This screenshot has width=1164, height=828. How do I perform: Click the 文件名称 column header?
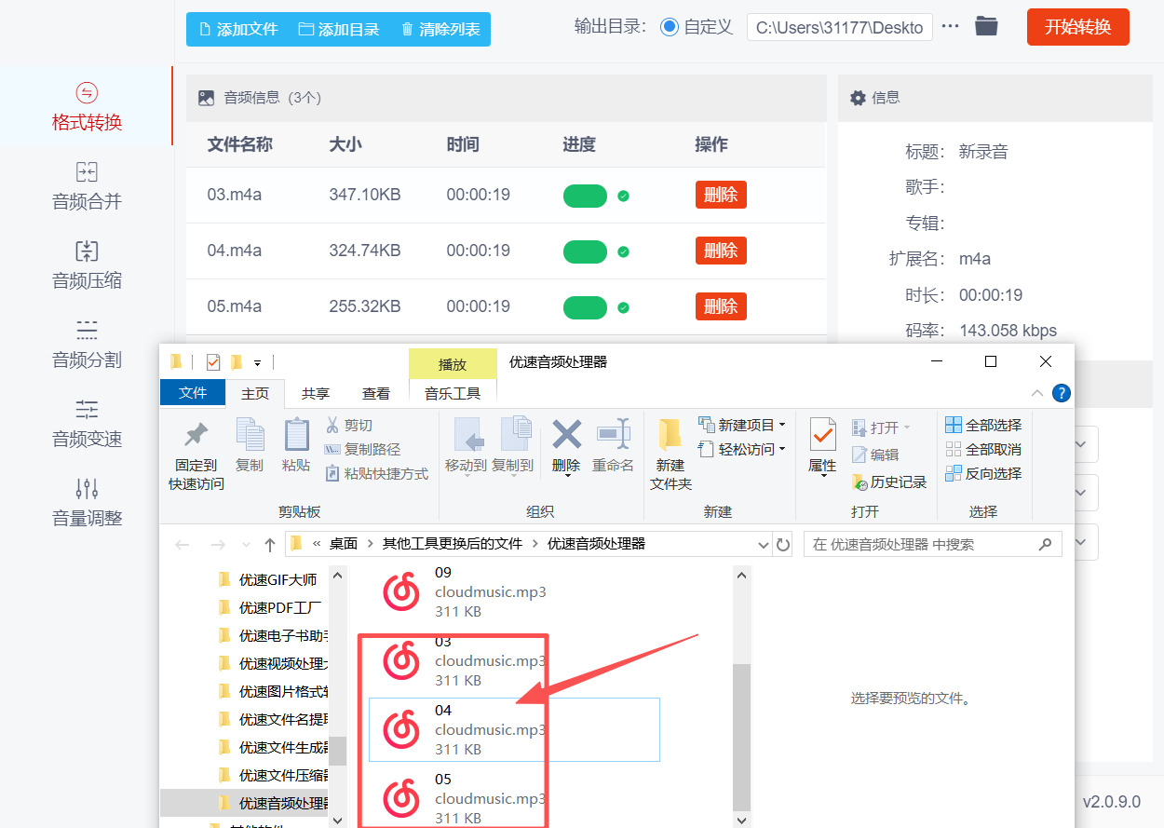[x=239, y=144]
